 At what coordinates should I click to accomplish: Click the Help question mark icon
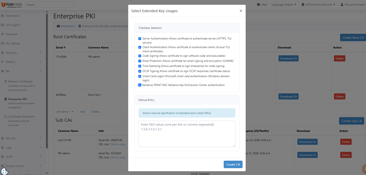(x=258, y=5)
